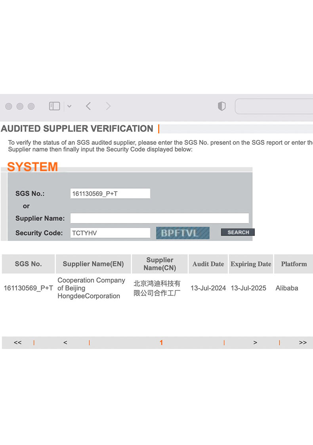Image resolution: width=313 pixels, height=445 pixels.
Task: Click the Platform column header
Action: click(294, 264)
